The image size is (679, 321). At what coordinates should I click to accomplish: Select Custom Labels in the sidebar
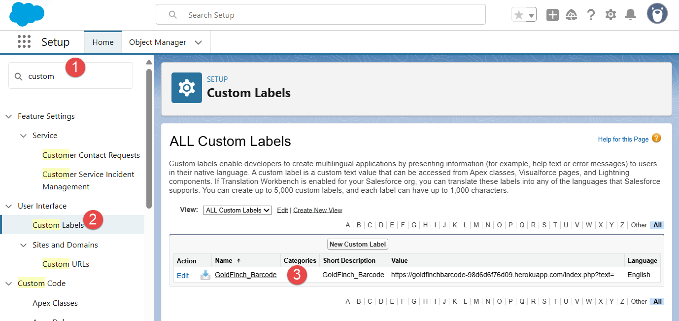click(x=58, y=225)
